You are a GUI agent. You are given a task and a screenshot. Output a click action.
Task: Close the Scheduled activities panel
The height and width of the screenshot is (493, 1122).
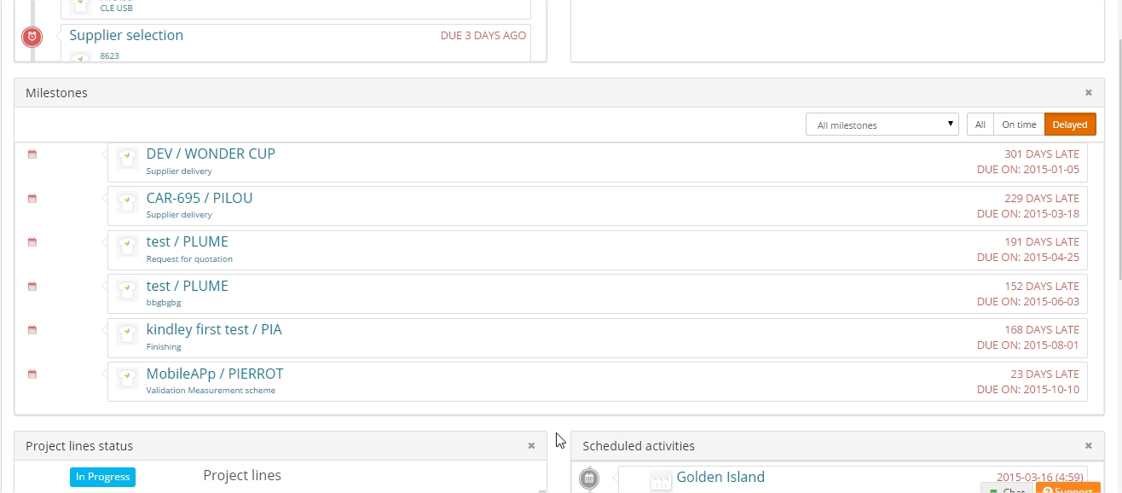coord(1088,446)
